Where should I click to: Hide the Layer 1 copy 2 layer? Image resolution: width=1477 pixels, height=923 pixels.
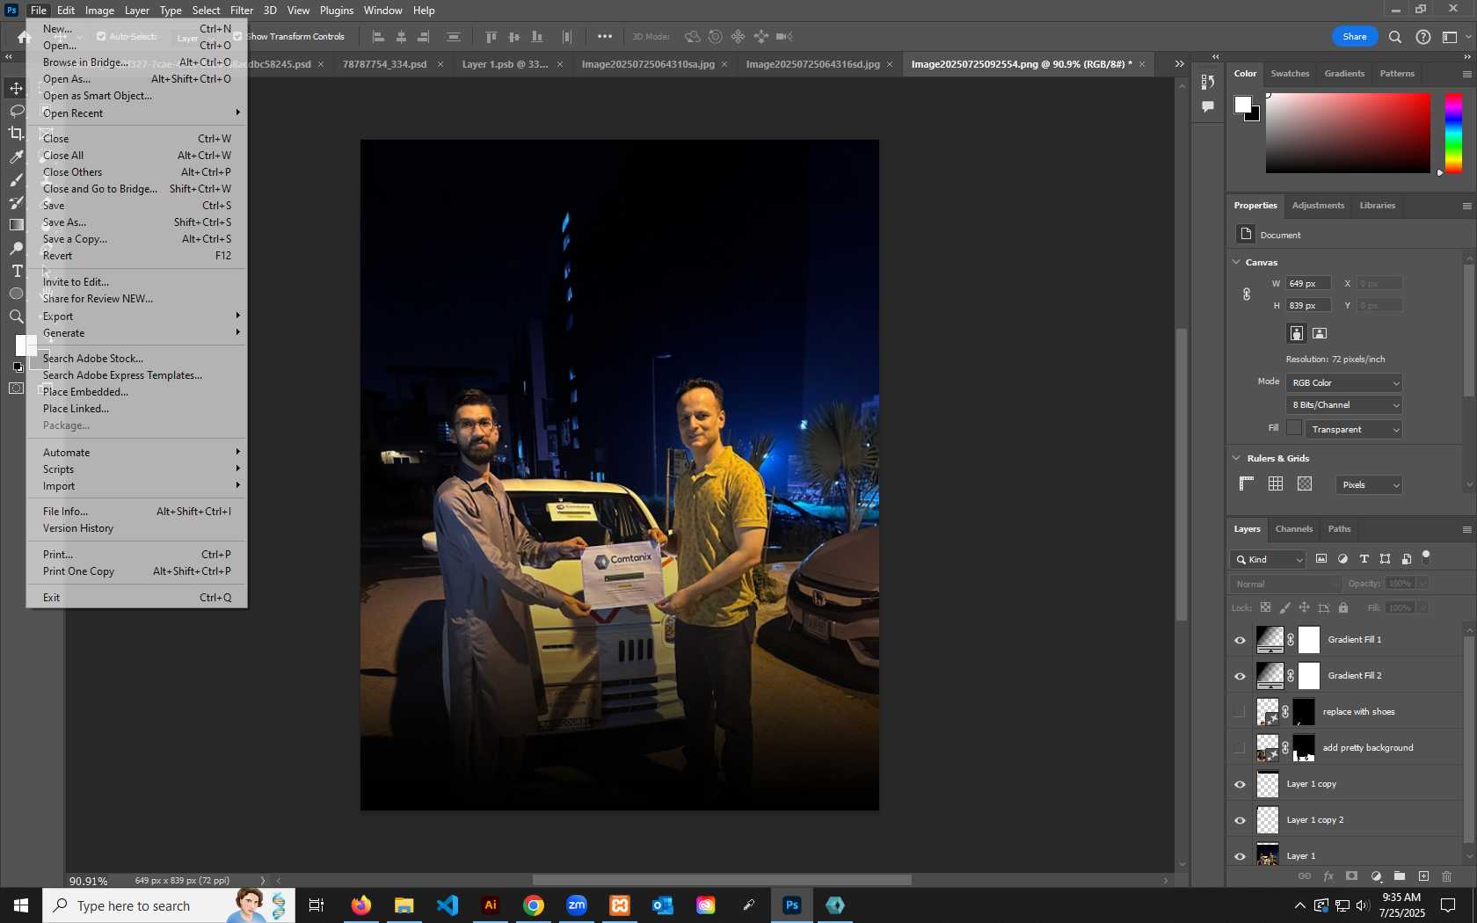point(1240,820)
